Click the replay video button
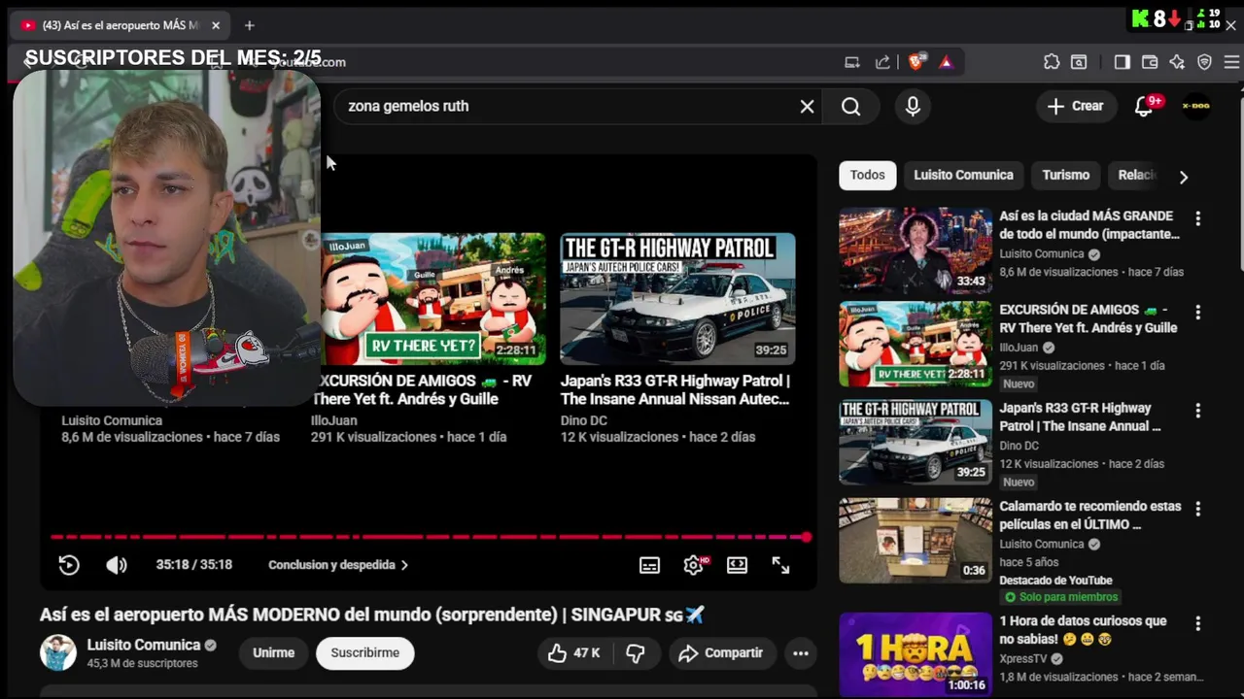The image size is (1244, 699). pos(69,565)
